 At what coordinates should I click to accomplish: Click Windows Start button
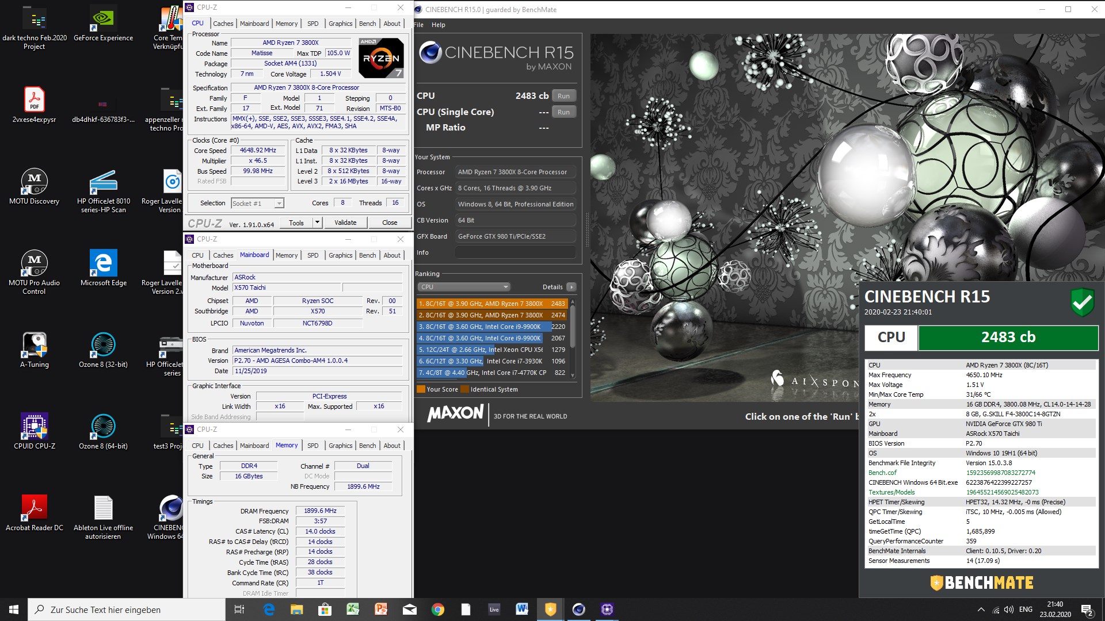(14, 609)
